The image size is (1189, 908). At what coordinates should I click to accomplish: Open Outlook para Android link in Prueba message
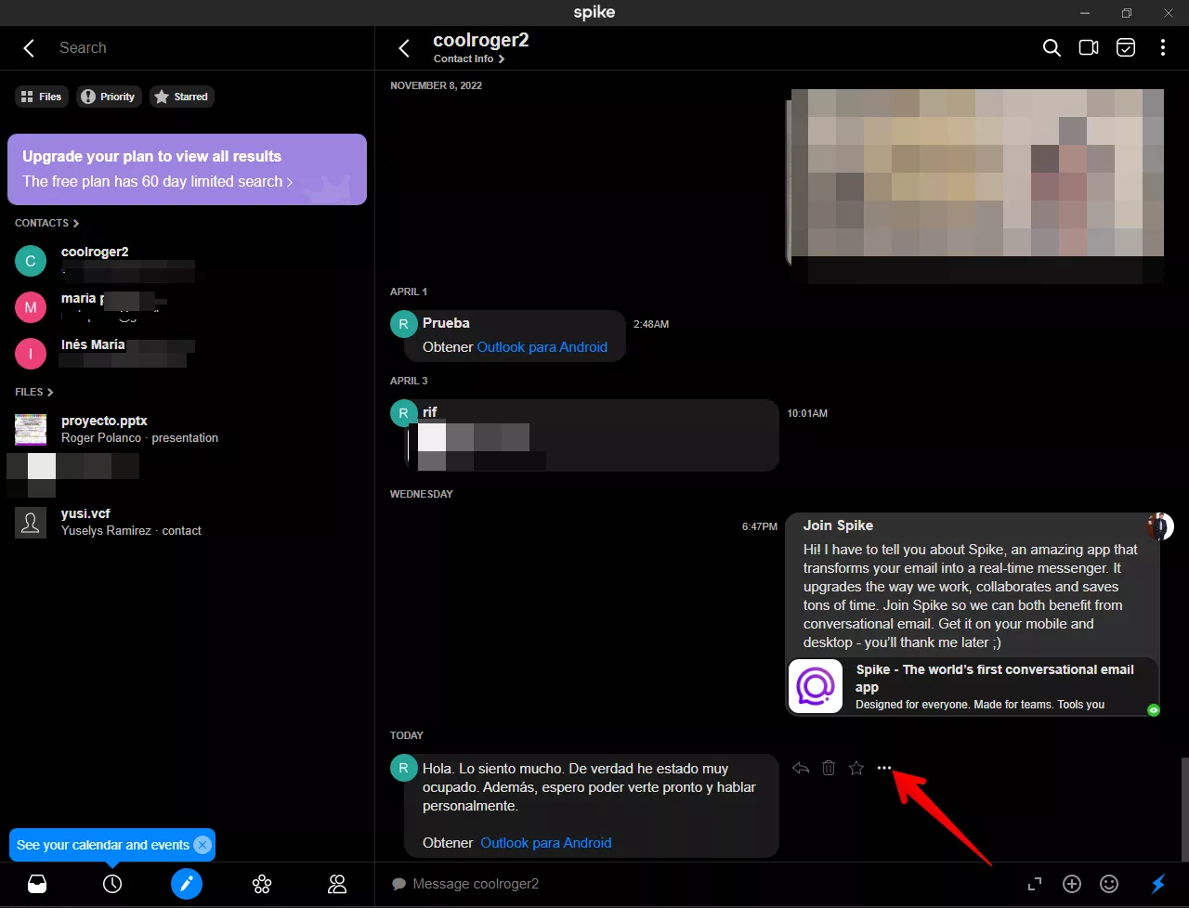542,347
